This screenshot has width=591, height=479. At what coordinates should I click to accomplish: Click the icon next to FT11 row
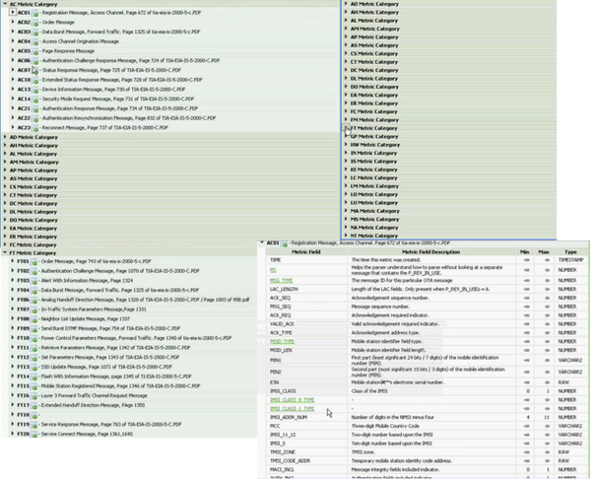coord(33,348)
